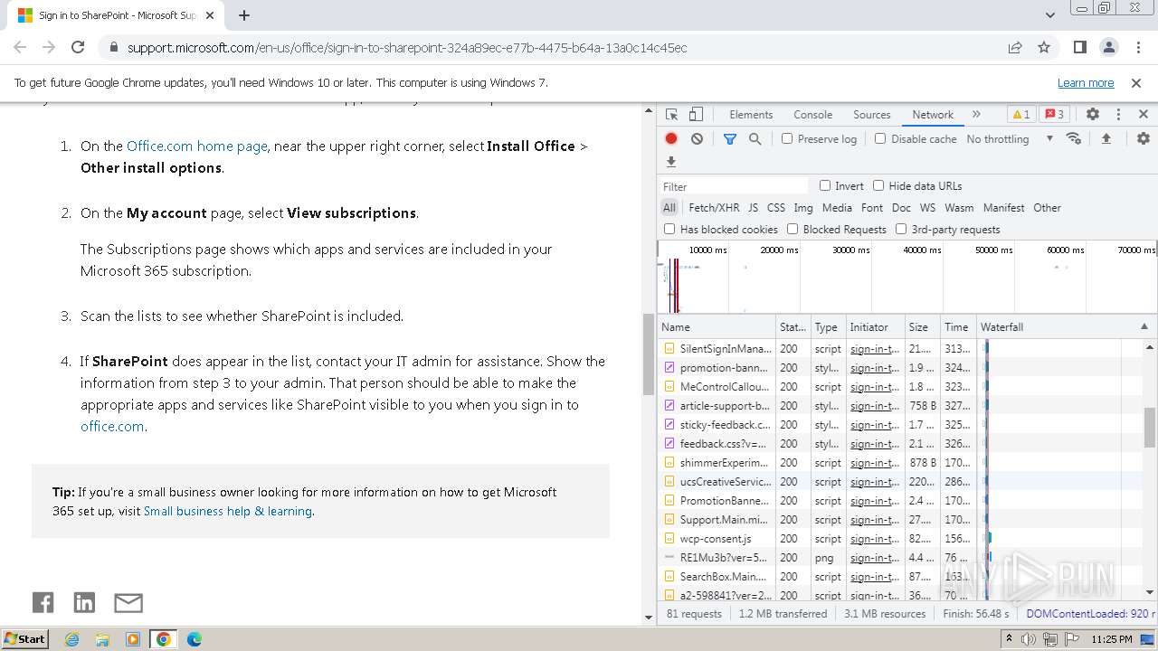Check Blocked Requests checkbox
This screenshot has width=1158, height=651.
tap(793, 229)
